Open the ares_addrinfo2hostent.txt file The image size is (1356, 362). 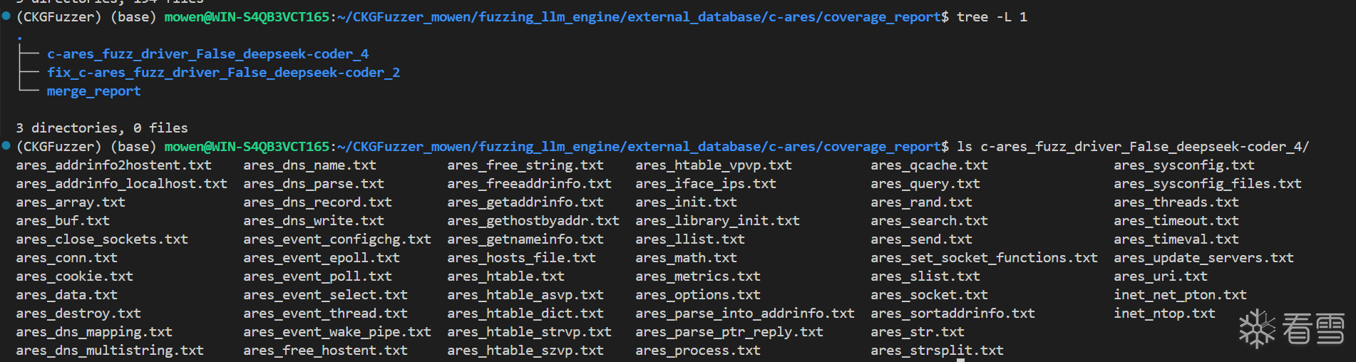click(113, 165)
